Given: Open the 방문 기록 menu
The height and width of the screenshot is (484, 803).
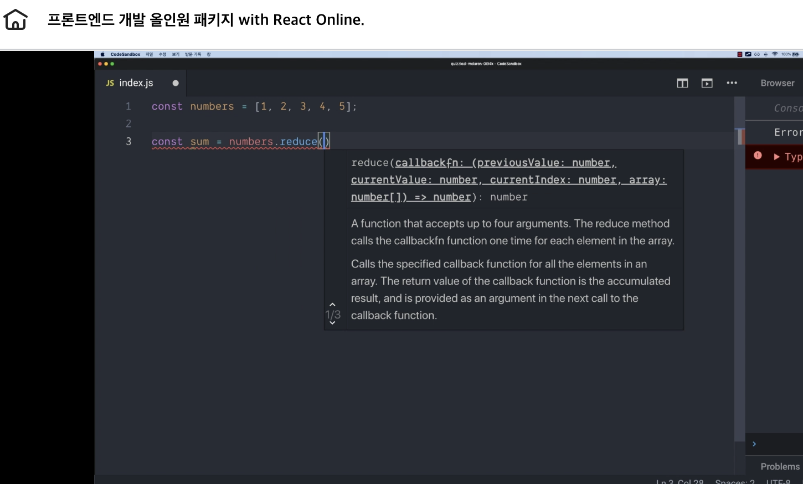Looking at the screenshot, I should pos(193,54).
